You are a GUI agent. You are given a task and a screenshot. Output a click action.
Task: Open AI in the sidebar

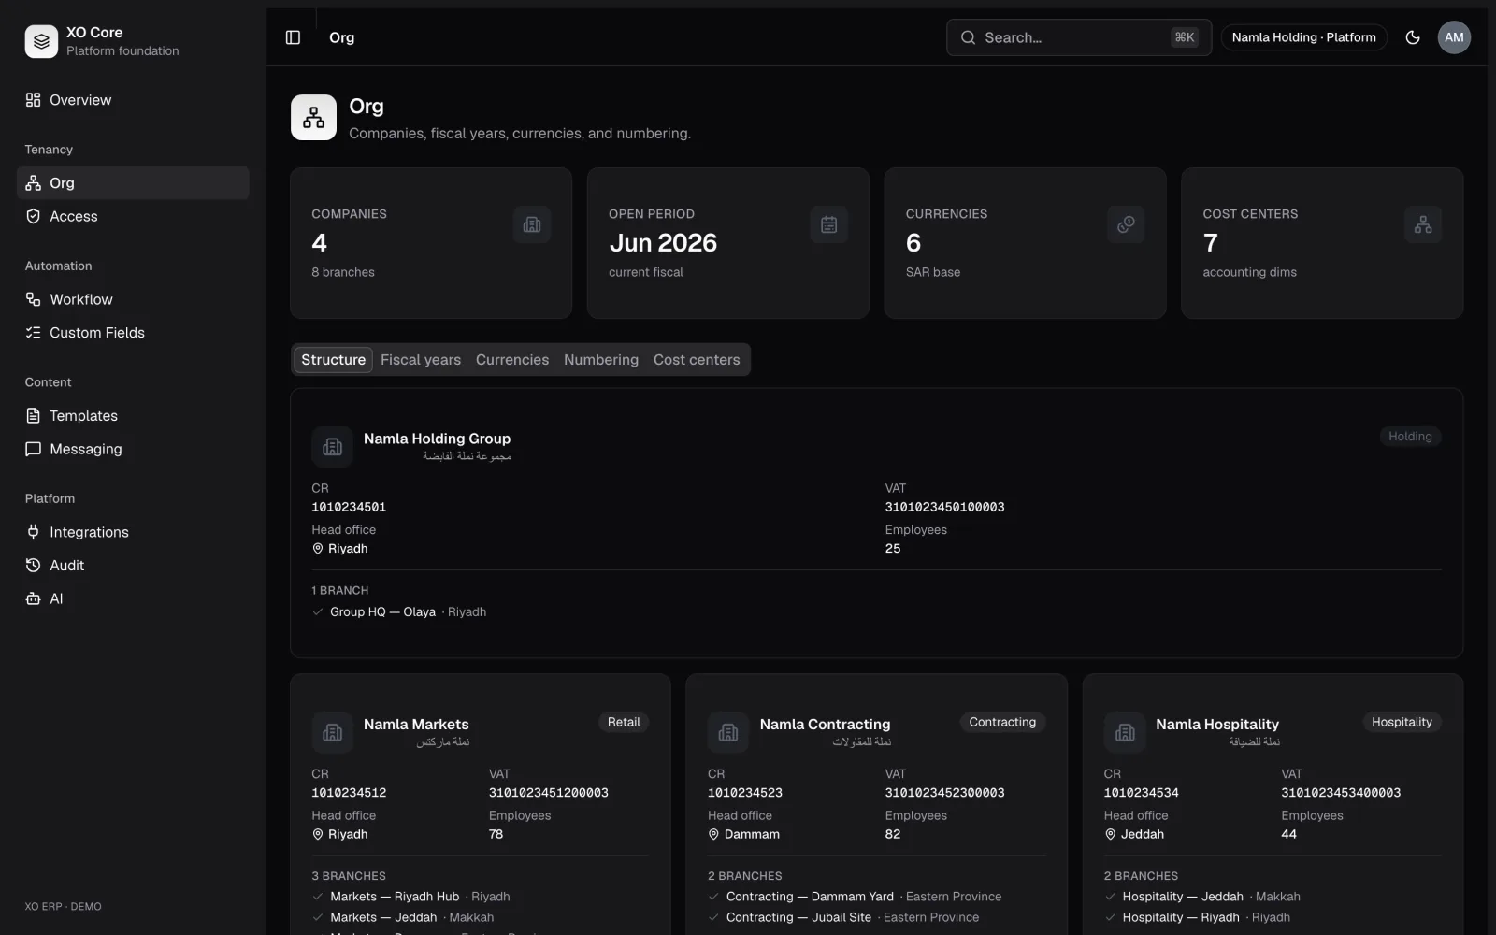click(x=133, y=598)
